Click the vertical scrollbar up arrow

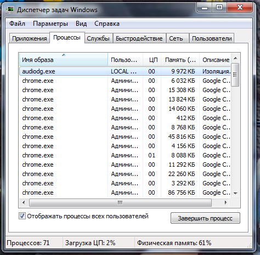pos(235,58)
